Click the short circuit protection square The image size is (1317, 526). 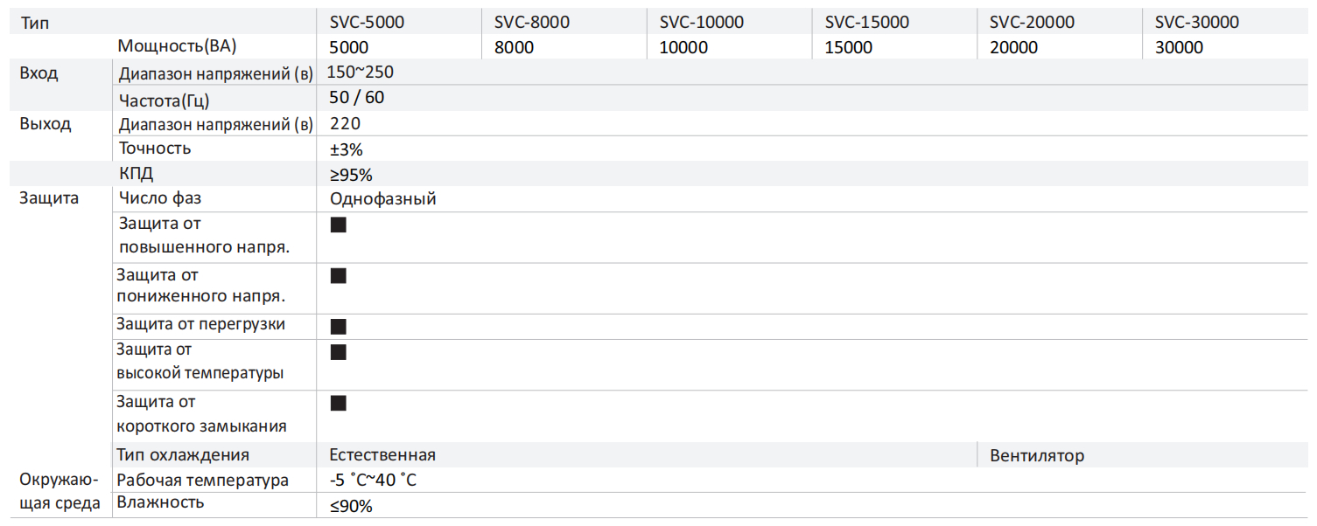339,403
